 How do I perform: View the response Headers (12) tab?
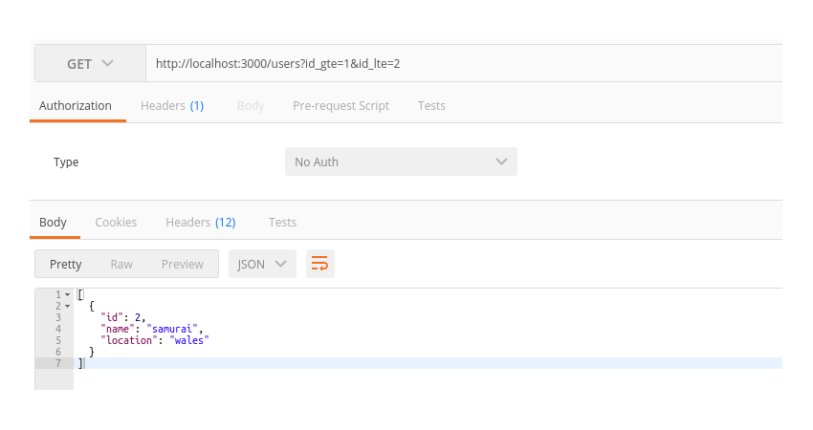200,223
